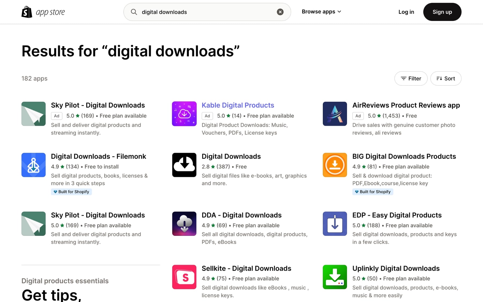Open the Sort options dropdown
483x302 pixels.
click(446, 78)
